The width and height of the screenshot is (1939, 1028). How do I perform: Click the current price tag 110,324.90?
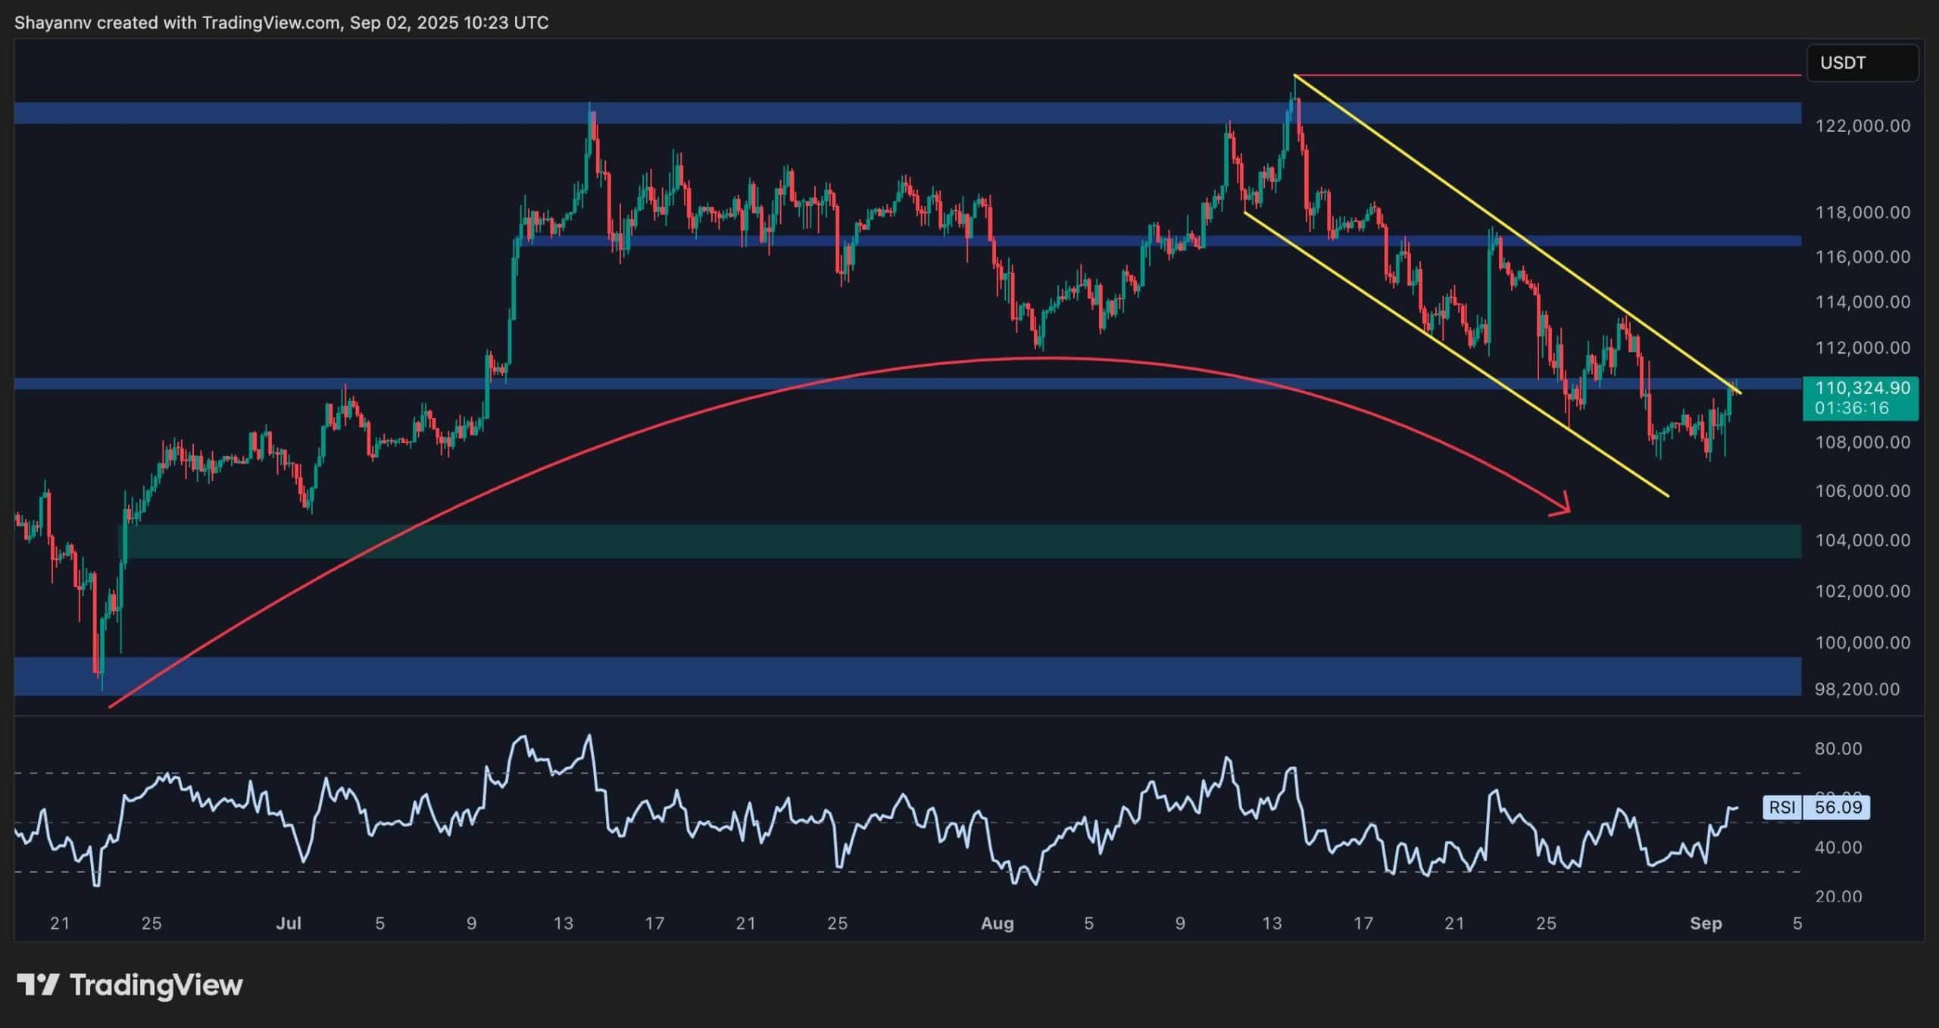click(1862, 388)
